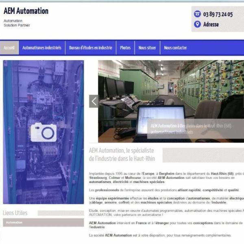Click the location pin icon by Adresse
This screenshot has width=244, height=244.
pyautogui.click(x=197, y=24)
